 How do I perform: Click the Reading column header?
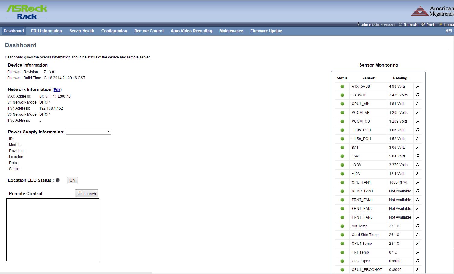(400, 78)
